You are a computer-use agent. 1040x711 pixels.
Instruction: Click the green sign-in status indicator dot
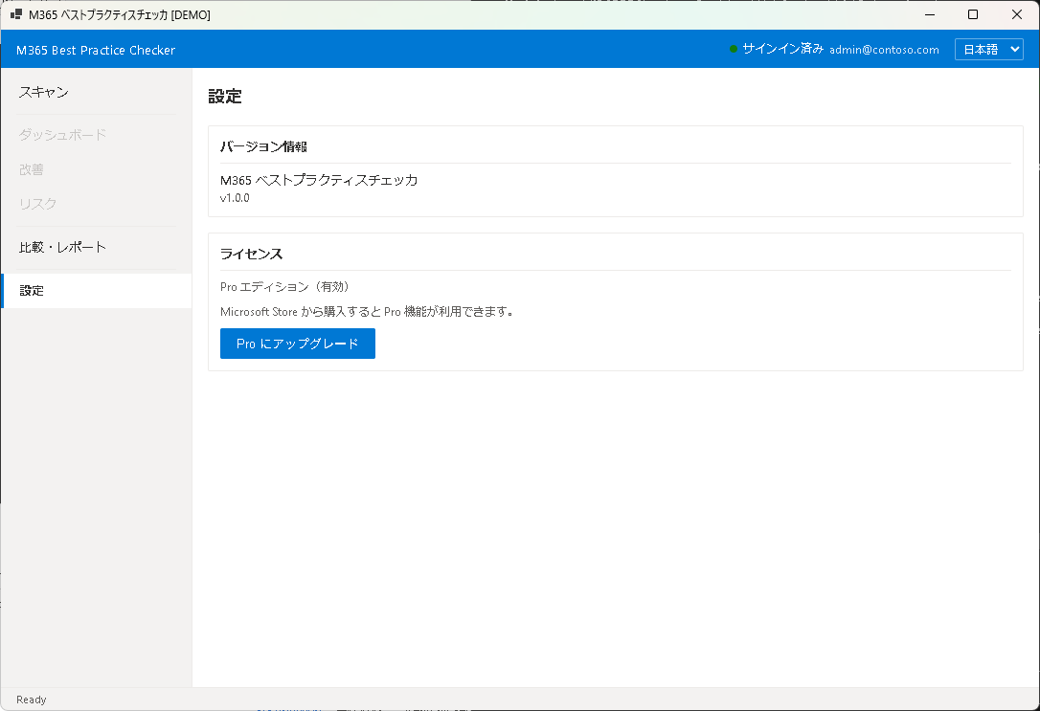point(734,49)
